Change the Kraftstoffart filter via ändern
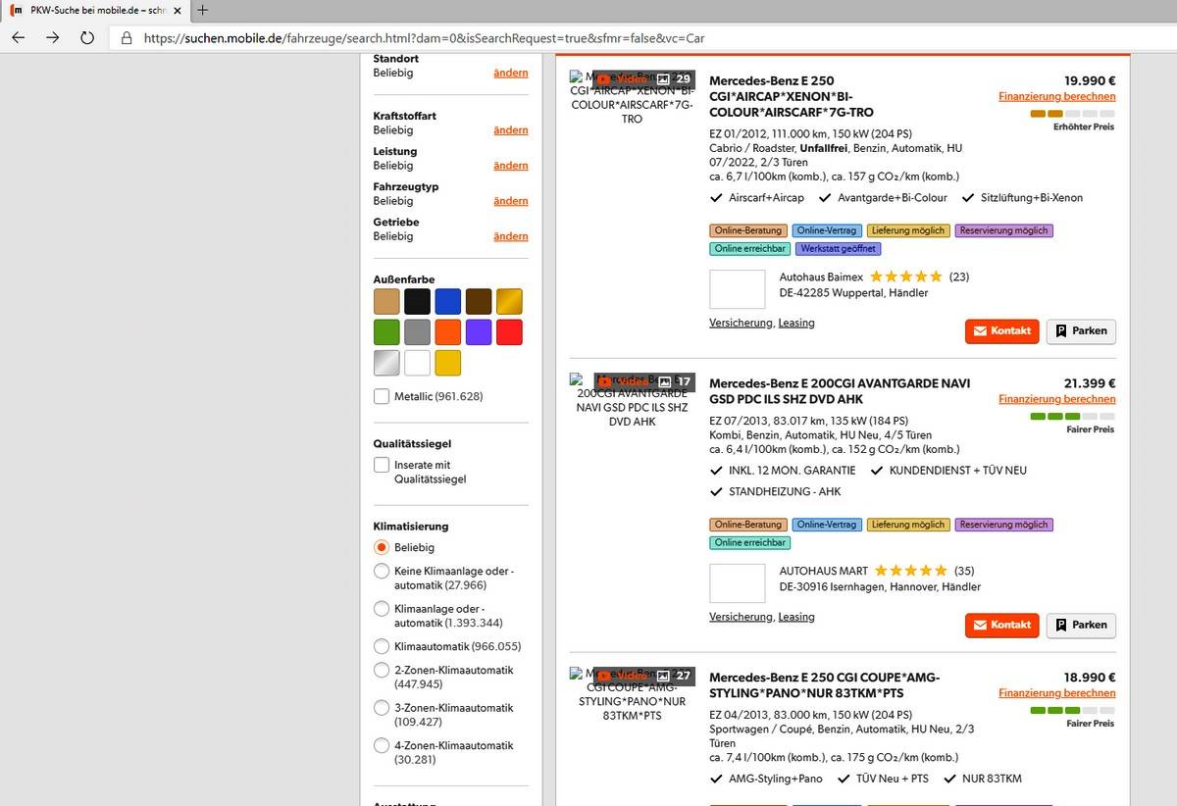This screenshot has width=1177, height=806. pyautogui.click(x=511, y=129)
